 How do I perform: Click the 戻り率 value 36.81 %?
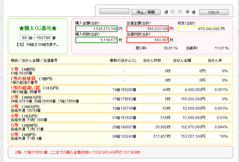[170, 48]
